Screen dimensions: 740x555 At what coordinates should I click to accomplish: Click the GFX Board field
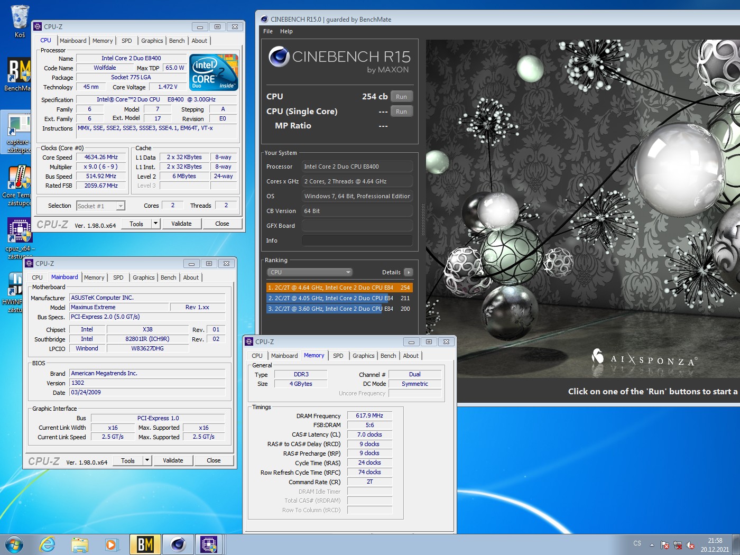357,226
